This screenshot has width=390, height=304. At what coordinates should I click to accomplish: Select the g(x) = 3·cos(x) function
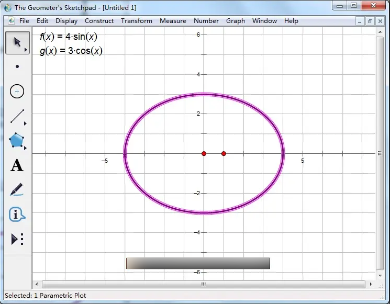coord(71,51)
